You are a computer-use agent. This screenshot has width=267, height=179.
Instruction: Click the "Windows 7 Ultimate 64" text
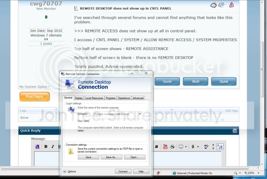point(46,37)
